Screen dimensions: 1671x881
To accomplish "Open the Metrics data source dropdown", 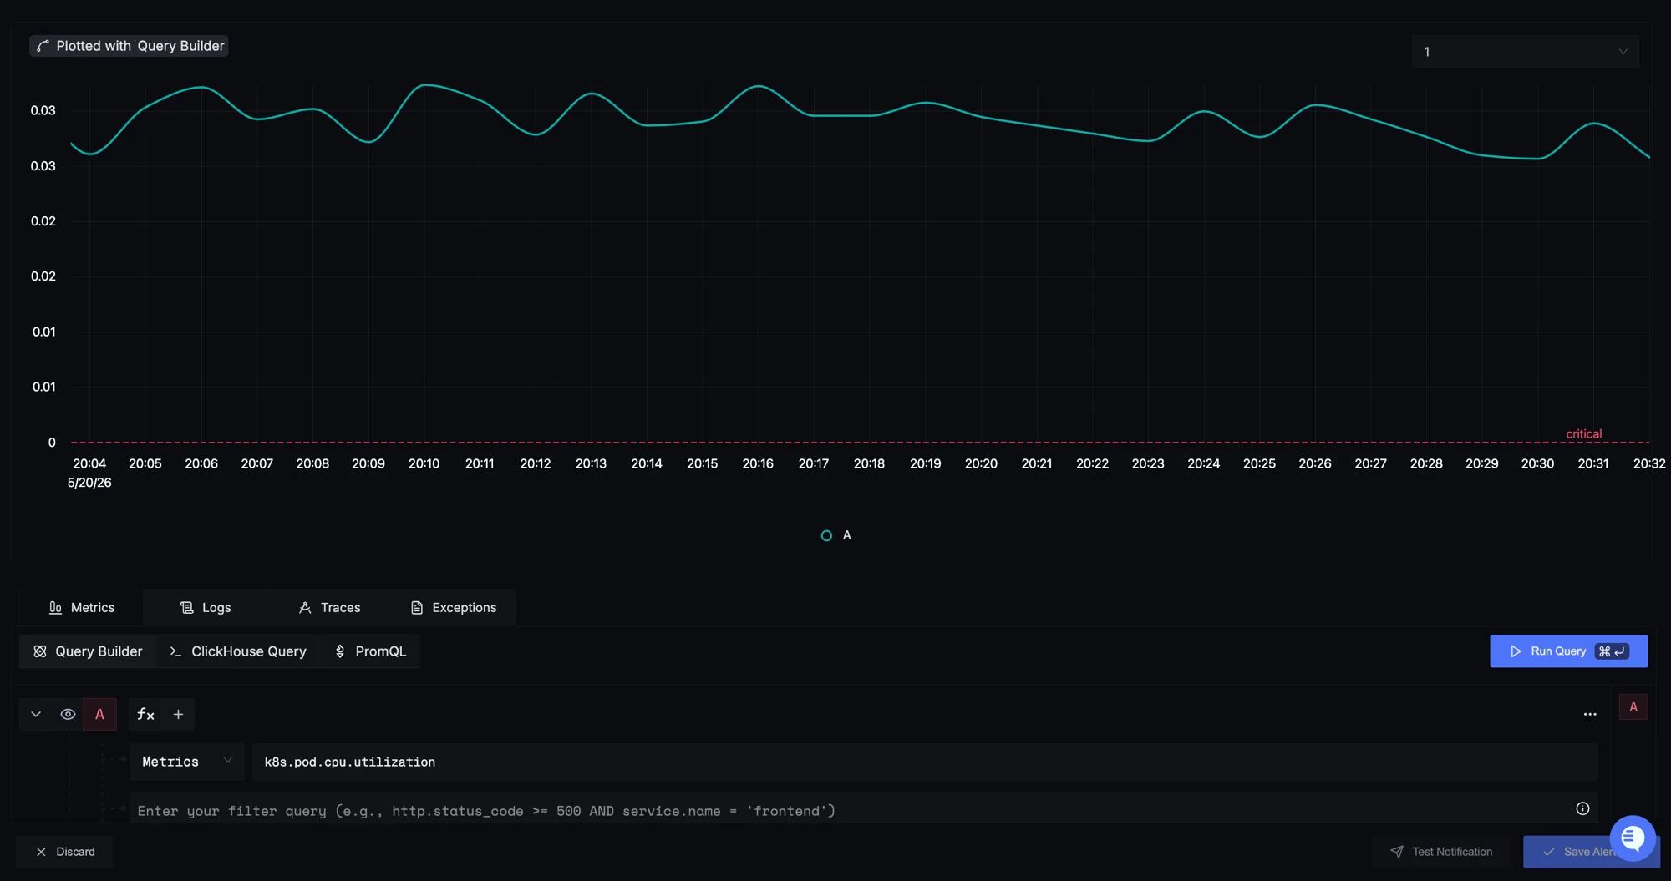I will [x=187, y=762].
